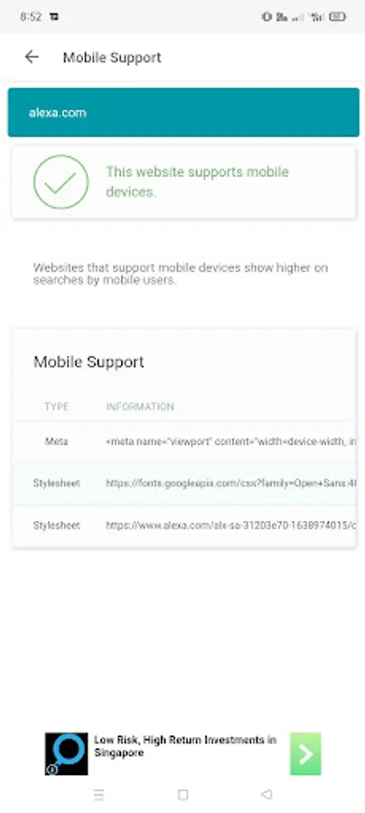Open the www.alexa.com stylesheet row
Image resolution: width=365 pixels, height=813 pixels.
pos(184,526)
